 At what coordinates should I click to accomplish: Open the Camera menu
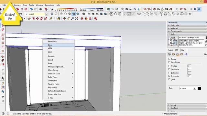point(17,5)
